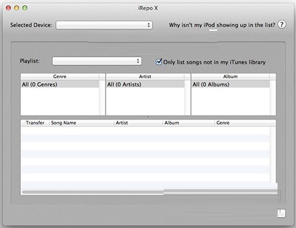Open the iPod help question mark button
Image resolution: width=296 pixels, height=228 pixels.
[x=282, y=25]
